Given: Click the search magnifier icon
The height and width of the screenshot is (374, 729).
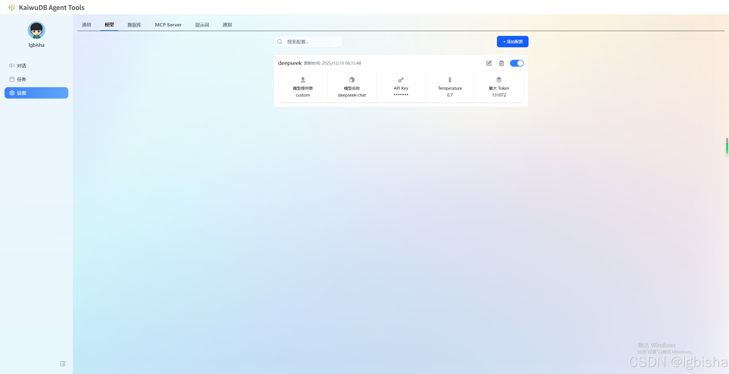Looking at the screenshot, I should [280, 42].
